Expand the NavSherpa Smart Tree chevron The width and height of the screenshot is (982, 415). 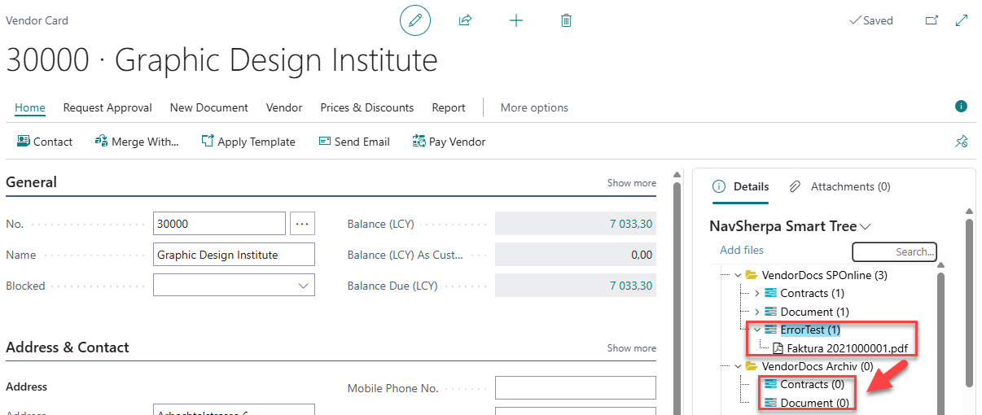[x=866, y=226]
